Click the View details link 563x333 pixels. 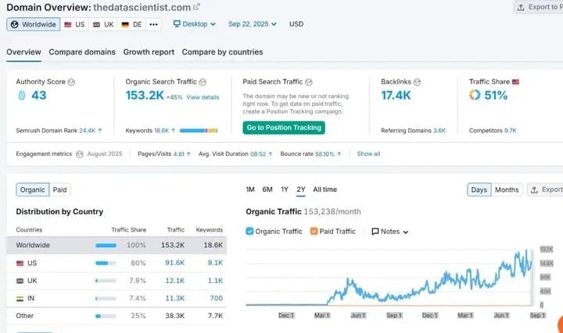[x=203, y=97]
